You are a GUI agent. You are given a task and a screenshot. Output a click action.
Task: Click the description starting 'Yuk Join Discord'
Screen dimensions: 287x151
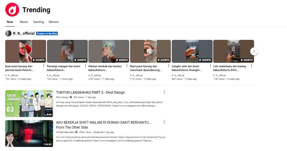click(x=111, y=139)
